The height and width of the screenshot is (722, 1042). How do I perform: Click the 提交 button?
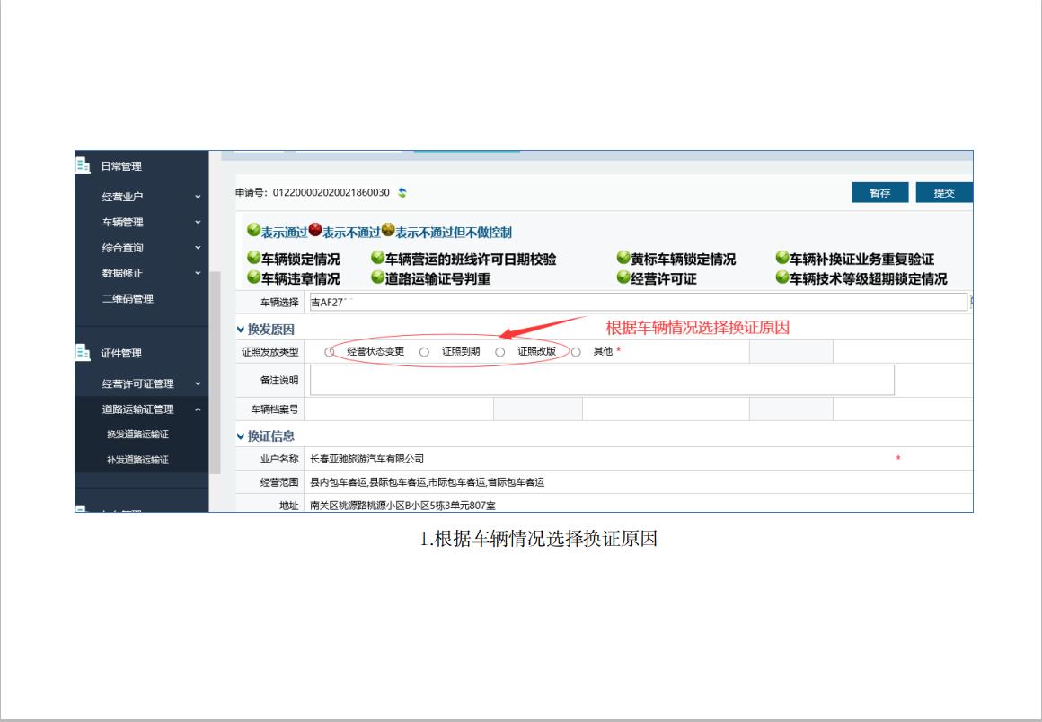[x=944, y=192]
